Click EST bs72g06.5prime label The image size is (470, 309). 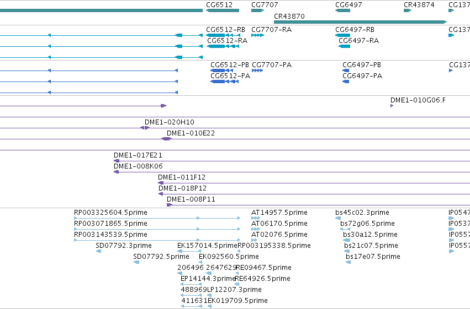367,224
